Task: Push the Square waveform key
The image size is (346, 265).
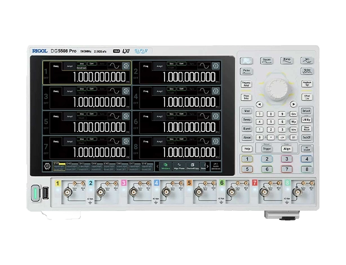Action: [266, 60]
